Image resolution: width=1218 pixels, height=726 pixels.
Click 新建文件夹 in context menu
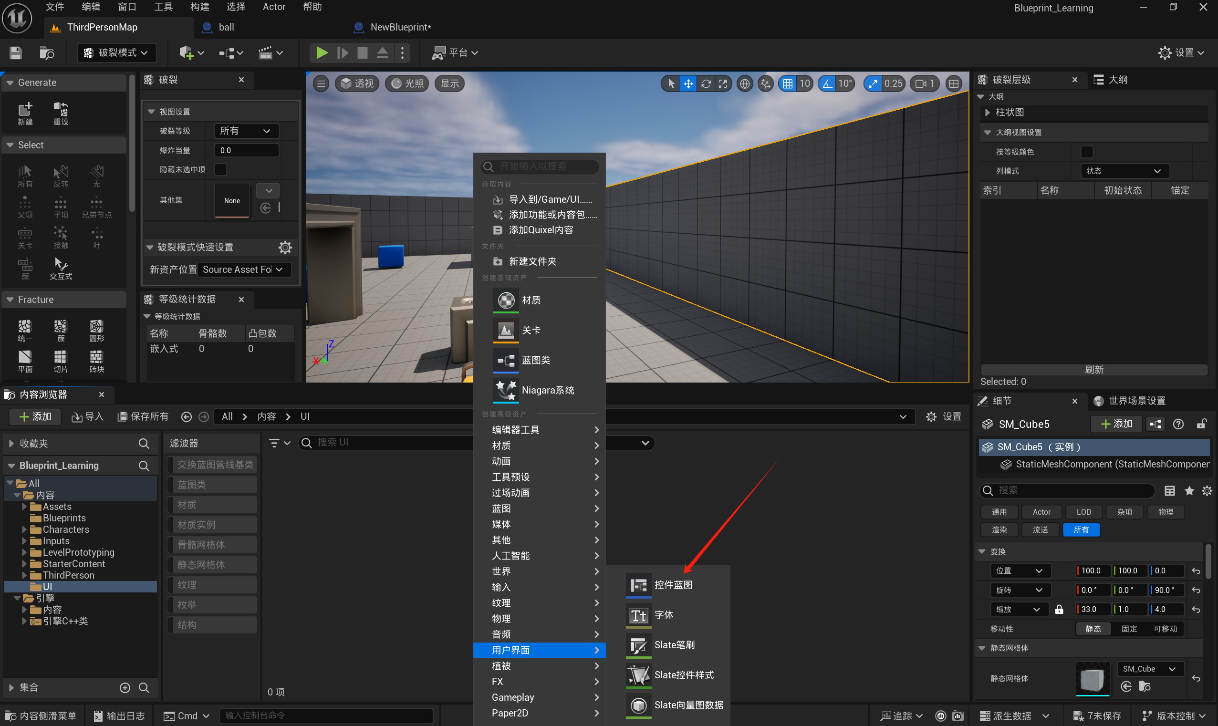click(539, 261)
